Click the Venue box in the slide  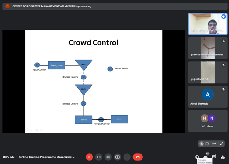84,120
